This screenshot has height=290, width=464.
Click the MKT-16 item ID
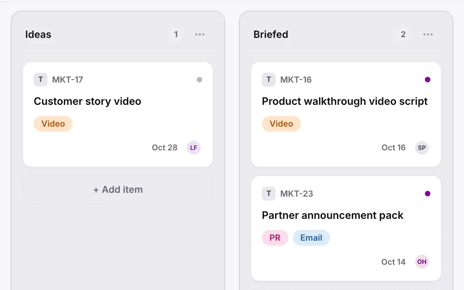tap(296, 80)
